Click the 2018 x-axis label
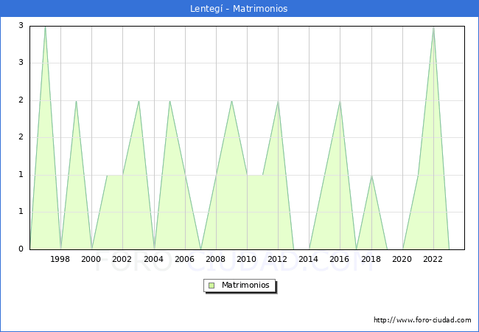The height and width of the screenshot is (332, 479). pyautogui.click(x=371, y=259)
